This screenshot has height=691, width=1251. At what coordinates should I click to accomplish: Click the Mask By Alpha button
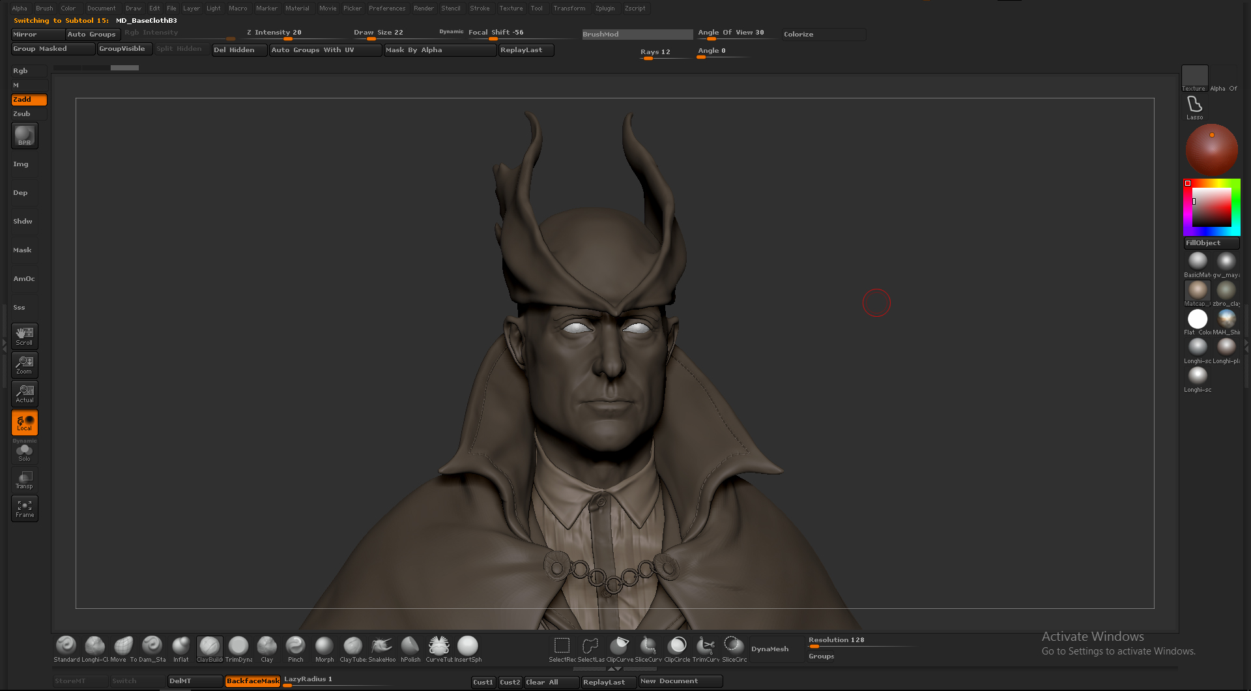440,50
